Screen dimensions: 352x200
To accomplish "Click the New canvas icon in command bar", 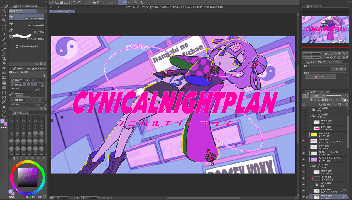I will point(57,3).
